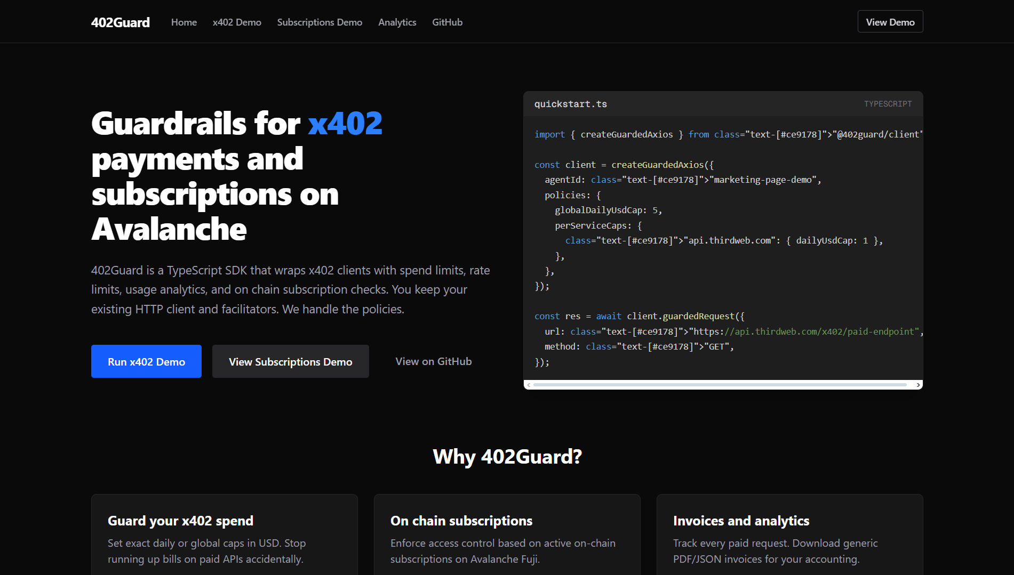Image resolution: width=1014 pixels, height=575 pixels.
Task: Select Analytics in the top navigation
Action: (397, 22)
